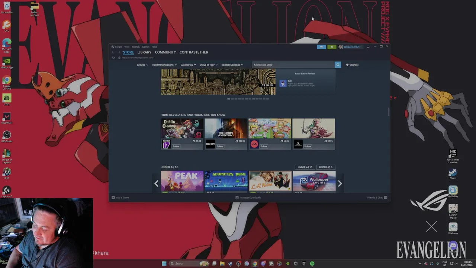This screenshot has height=268, width=476.
Task: Open the CONTRASTETHER profile tab
Action: click(x=194, y=52)
